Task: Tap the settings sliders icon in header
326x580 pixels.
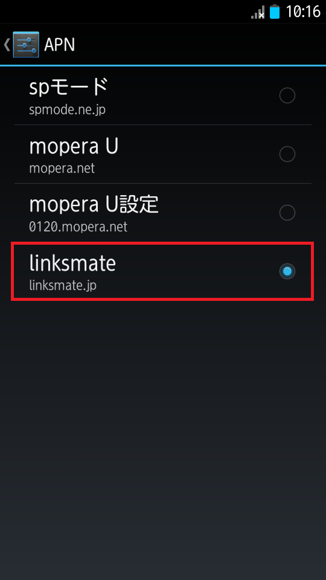Action: [26, 44]
